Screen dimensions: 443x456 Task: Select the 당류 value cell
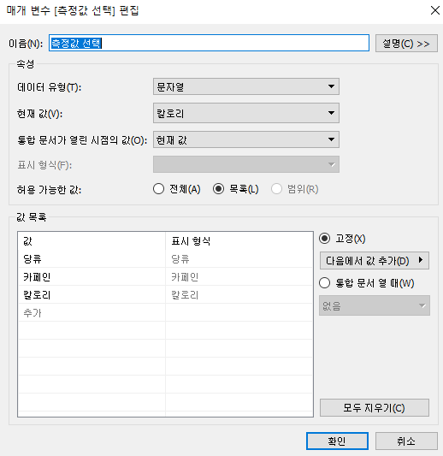pyautogui.click(x=92, y=259)
